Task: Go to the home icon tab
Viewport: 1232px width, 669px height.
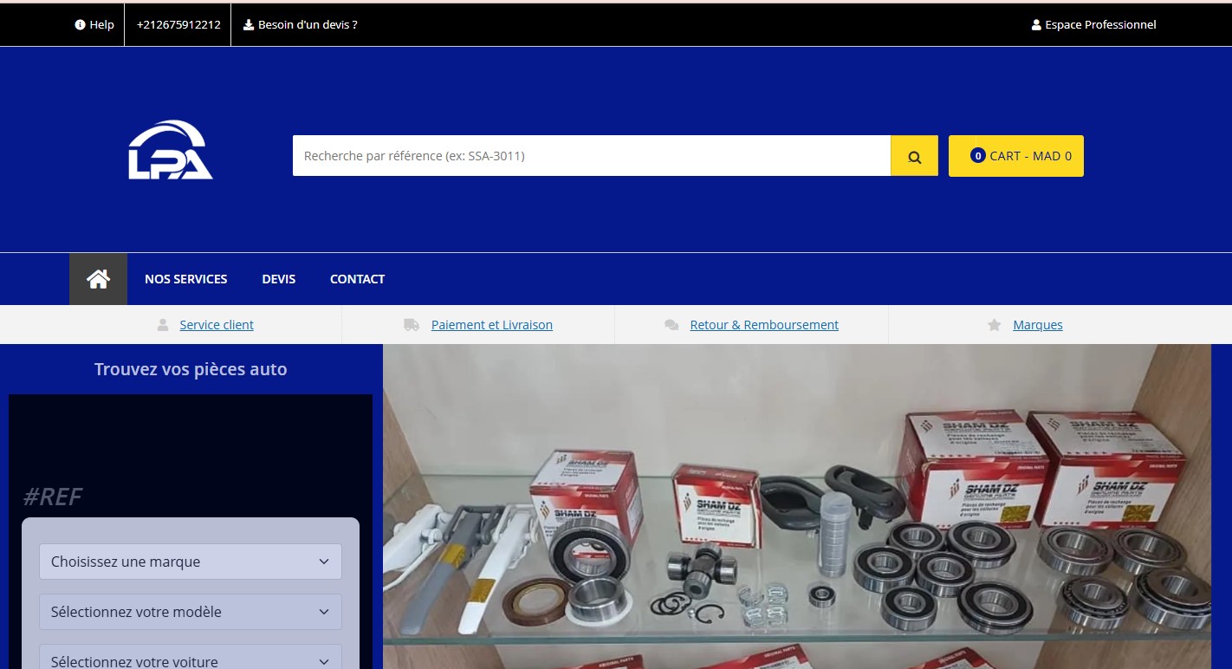Action: pyautogui.click(x=98, y=279)
